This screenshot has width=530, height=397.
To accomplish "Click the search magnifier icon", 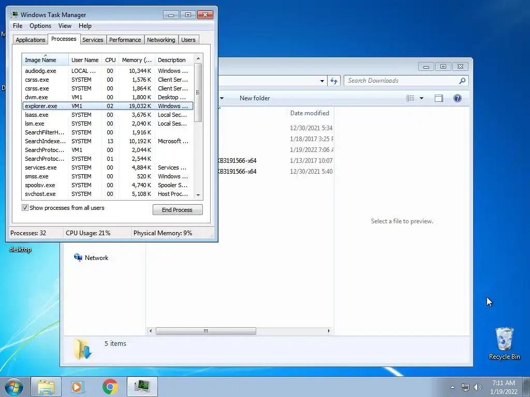I will [462, 81].
